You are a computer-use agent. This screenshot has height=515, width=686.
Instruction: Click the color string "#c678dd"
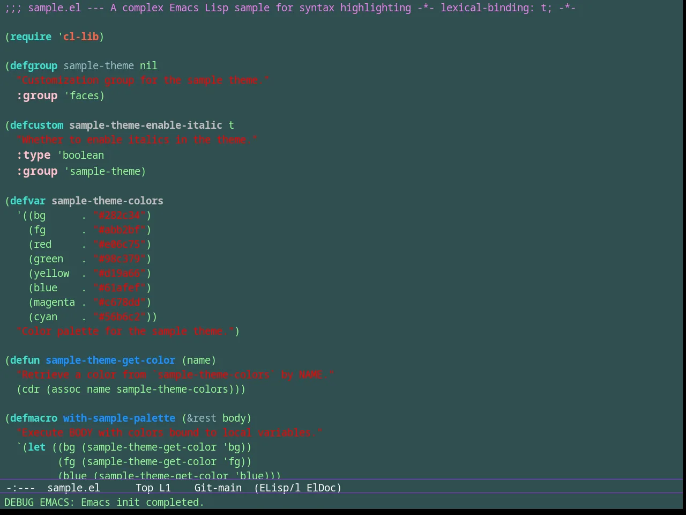[x=119, y=303]
